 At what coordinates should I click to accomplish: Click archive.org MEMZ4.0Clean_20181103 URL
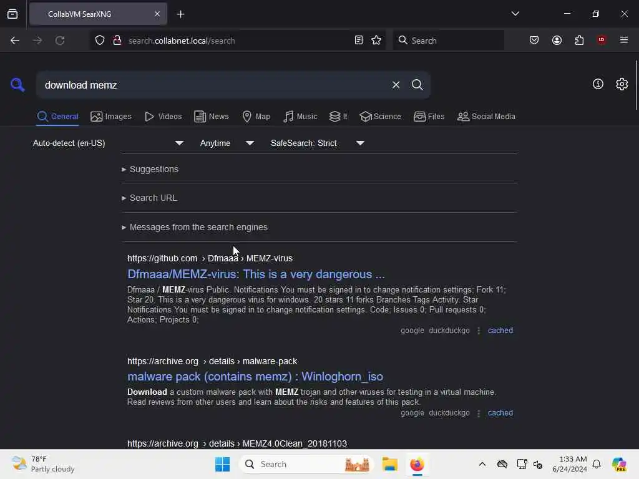pos(237,443)
